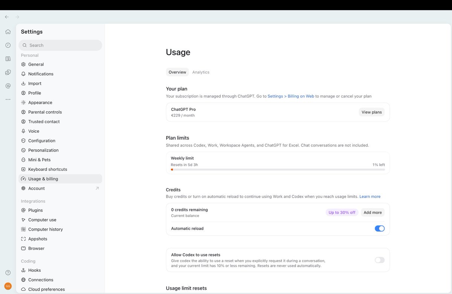This screenshot has height=294, width=452.
Task: Click the Voice microphone icon
Action: coord(23,131)
